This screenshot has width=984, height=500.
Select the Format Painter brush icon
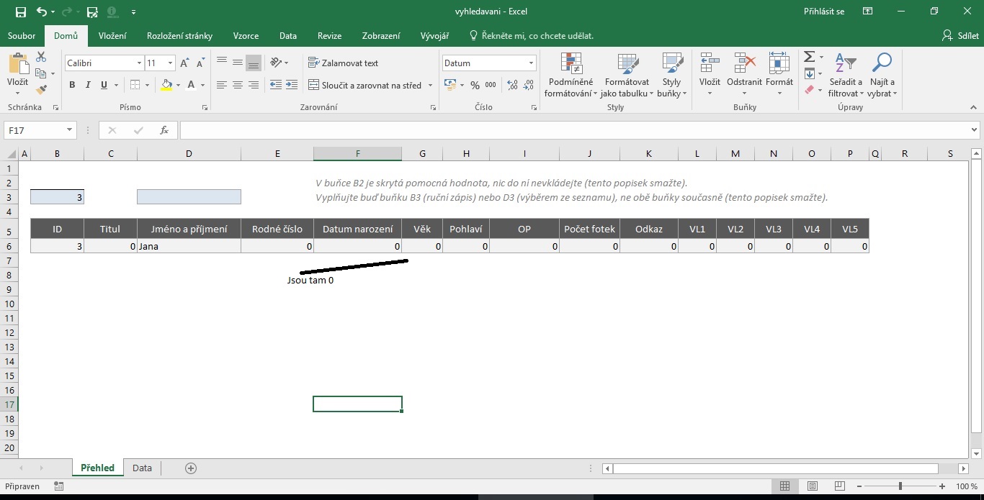pyautogui.click(x=41, y=90)
